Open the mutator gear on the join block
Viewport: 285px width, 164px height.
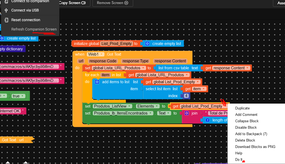pyautogui.click(x=187, y=113)
